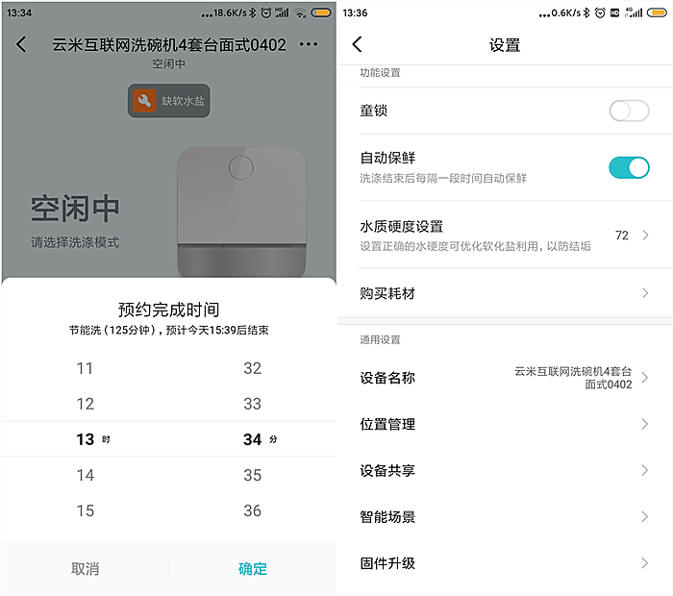Tap the 13:36 clock in right status bar

(x=355, y=12)
